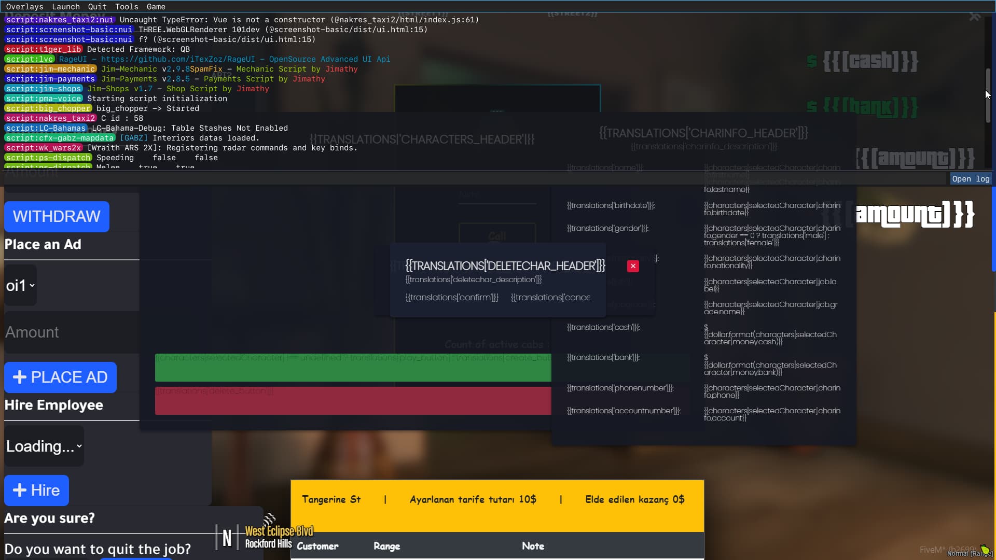This screenshot has width=996, height=560.
Task: Click the script:big_chopper tag
Action: (48, 108)
